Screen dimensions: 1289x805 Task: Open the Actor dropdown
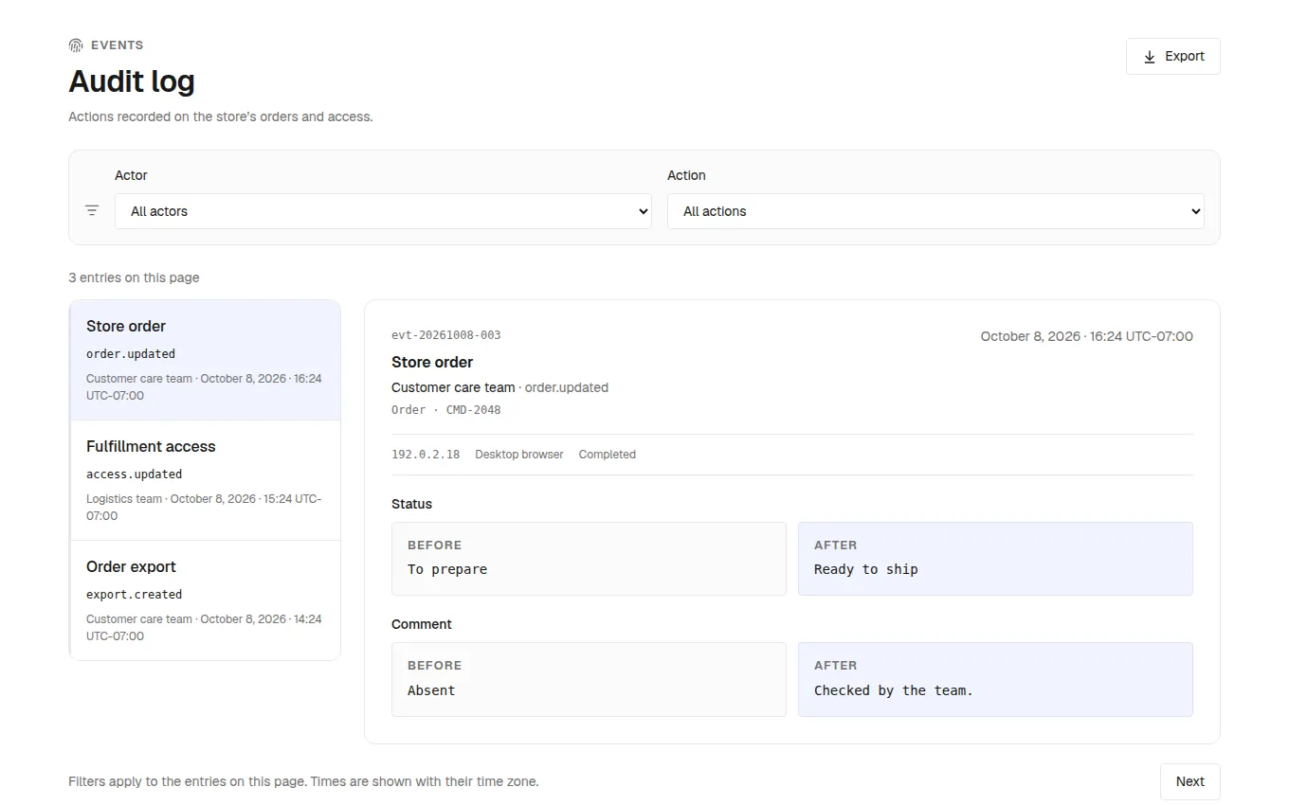click(x=383, y=211)
